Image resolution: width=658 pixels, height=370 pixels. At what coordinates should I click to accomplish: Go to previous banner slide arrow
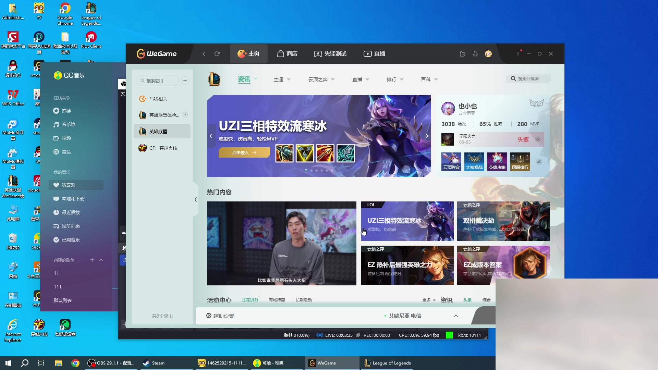(211, 136)
